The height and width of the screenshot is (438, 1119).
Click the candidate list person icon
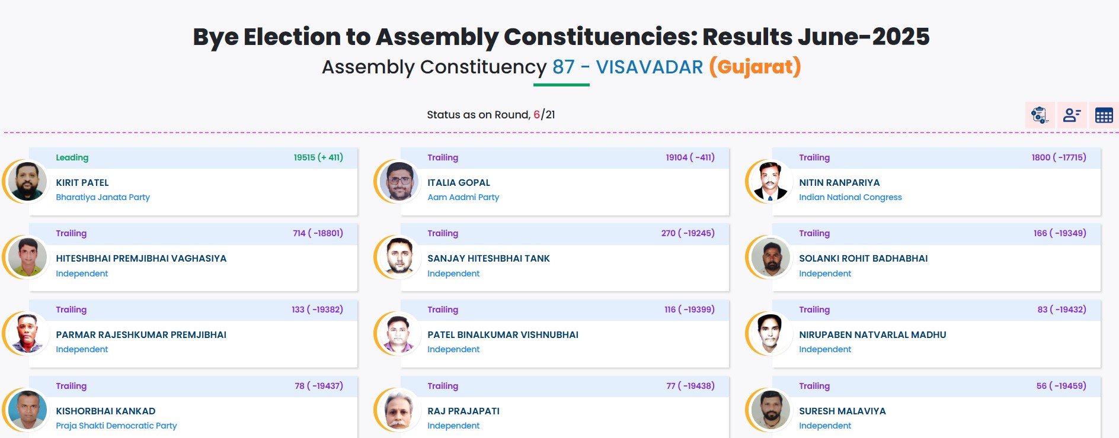[1070, 116]
